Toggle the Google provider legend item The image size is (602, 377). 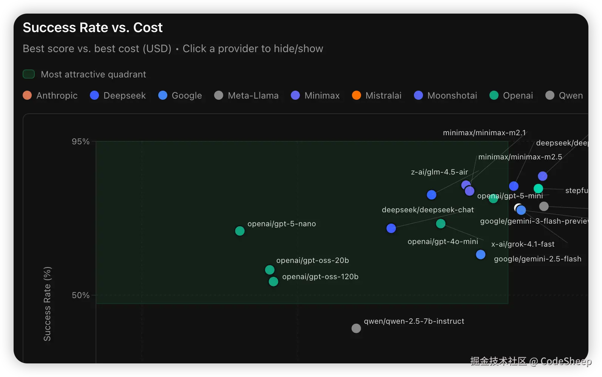point(180,96)
